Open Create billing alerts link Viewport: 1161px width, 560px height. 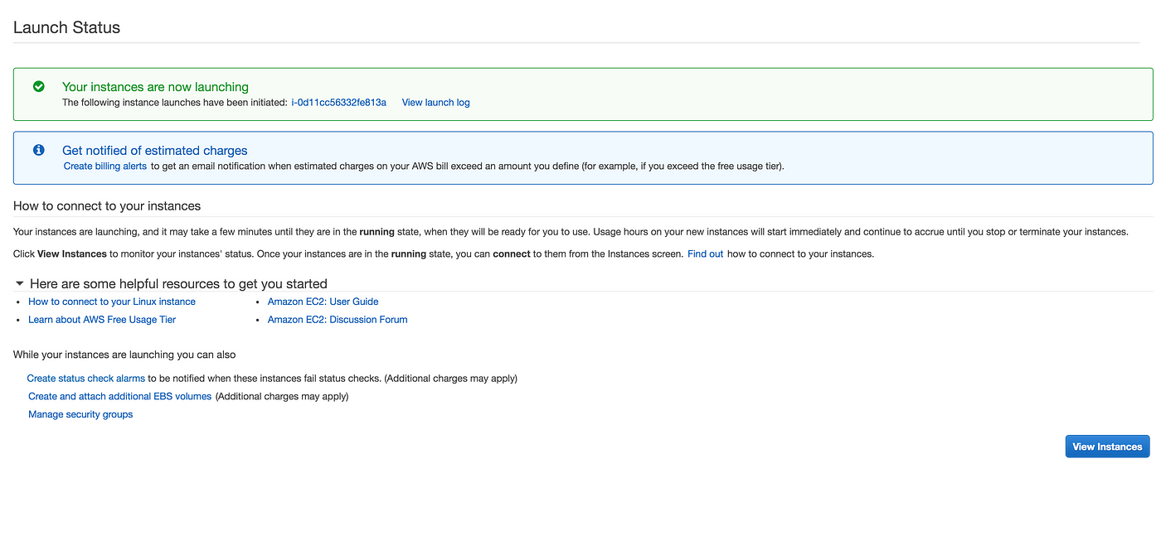pos(105,166)
